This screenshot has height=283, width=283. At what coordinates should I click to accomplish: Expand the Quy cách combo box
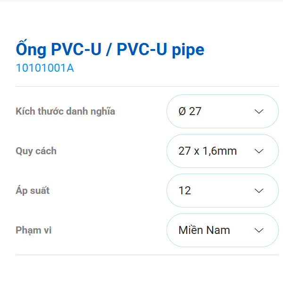pos(222,151)
